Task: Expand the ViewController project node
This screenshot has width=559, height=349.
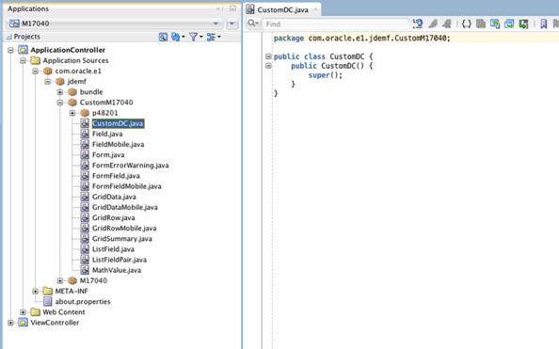Action: tap(10, 323)
